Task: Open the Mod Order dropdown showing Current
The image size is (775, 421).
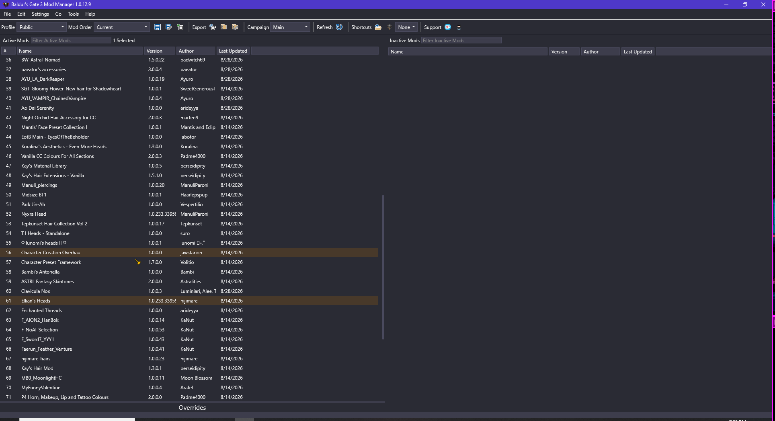Action: (x=122, y=27)
